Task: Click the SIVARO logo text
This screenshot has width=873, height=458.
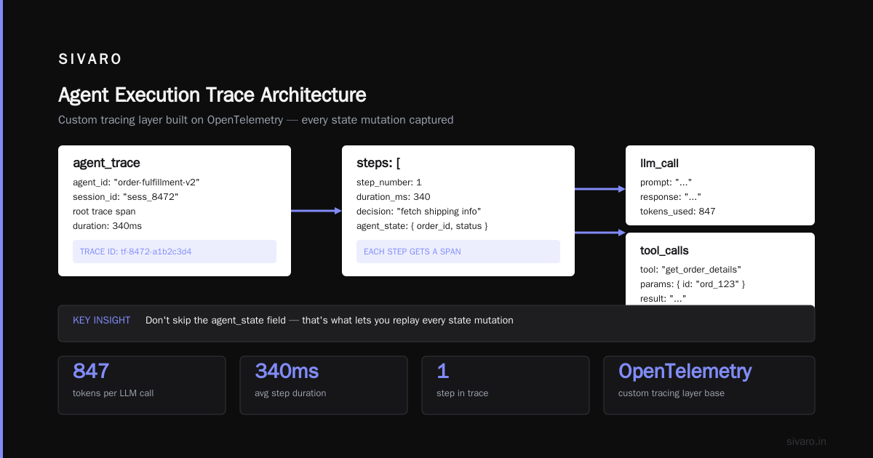Action: pos(90,60)
